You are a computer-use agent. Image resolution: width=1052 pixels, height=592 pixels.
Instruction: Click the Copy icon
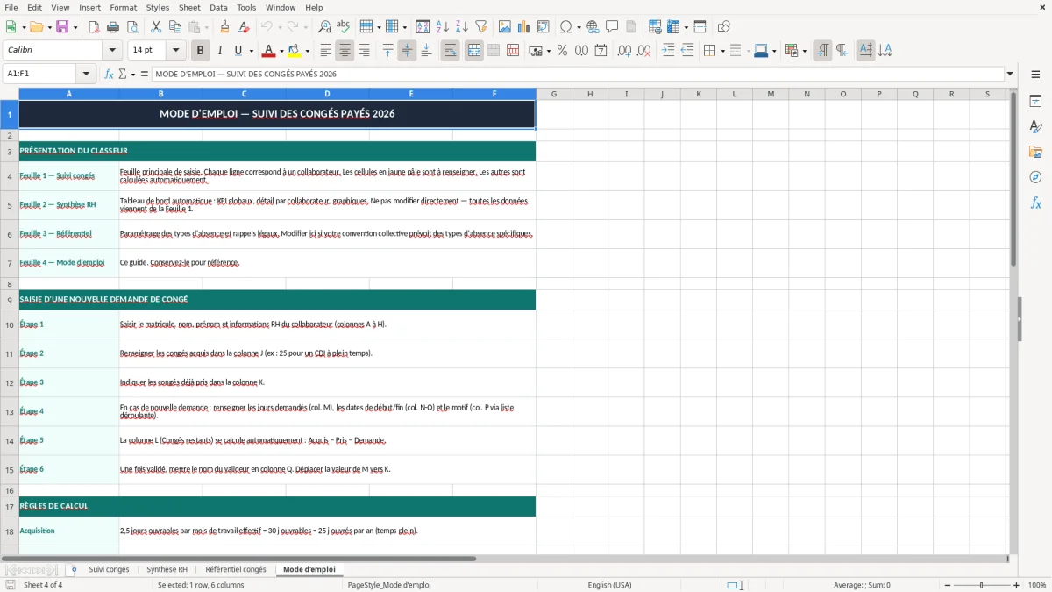pyautogui.click(x=174, y=27)
